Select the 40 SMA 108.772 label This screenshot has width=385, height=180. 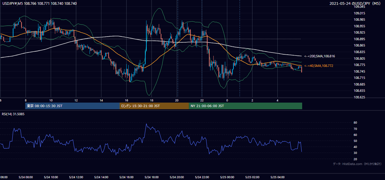point(319,66)
